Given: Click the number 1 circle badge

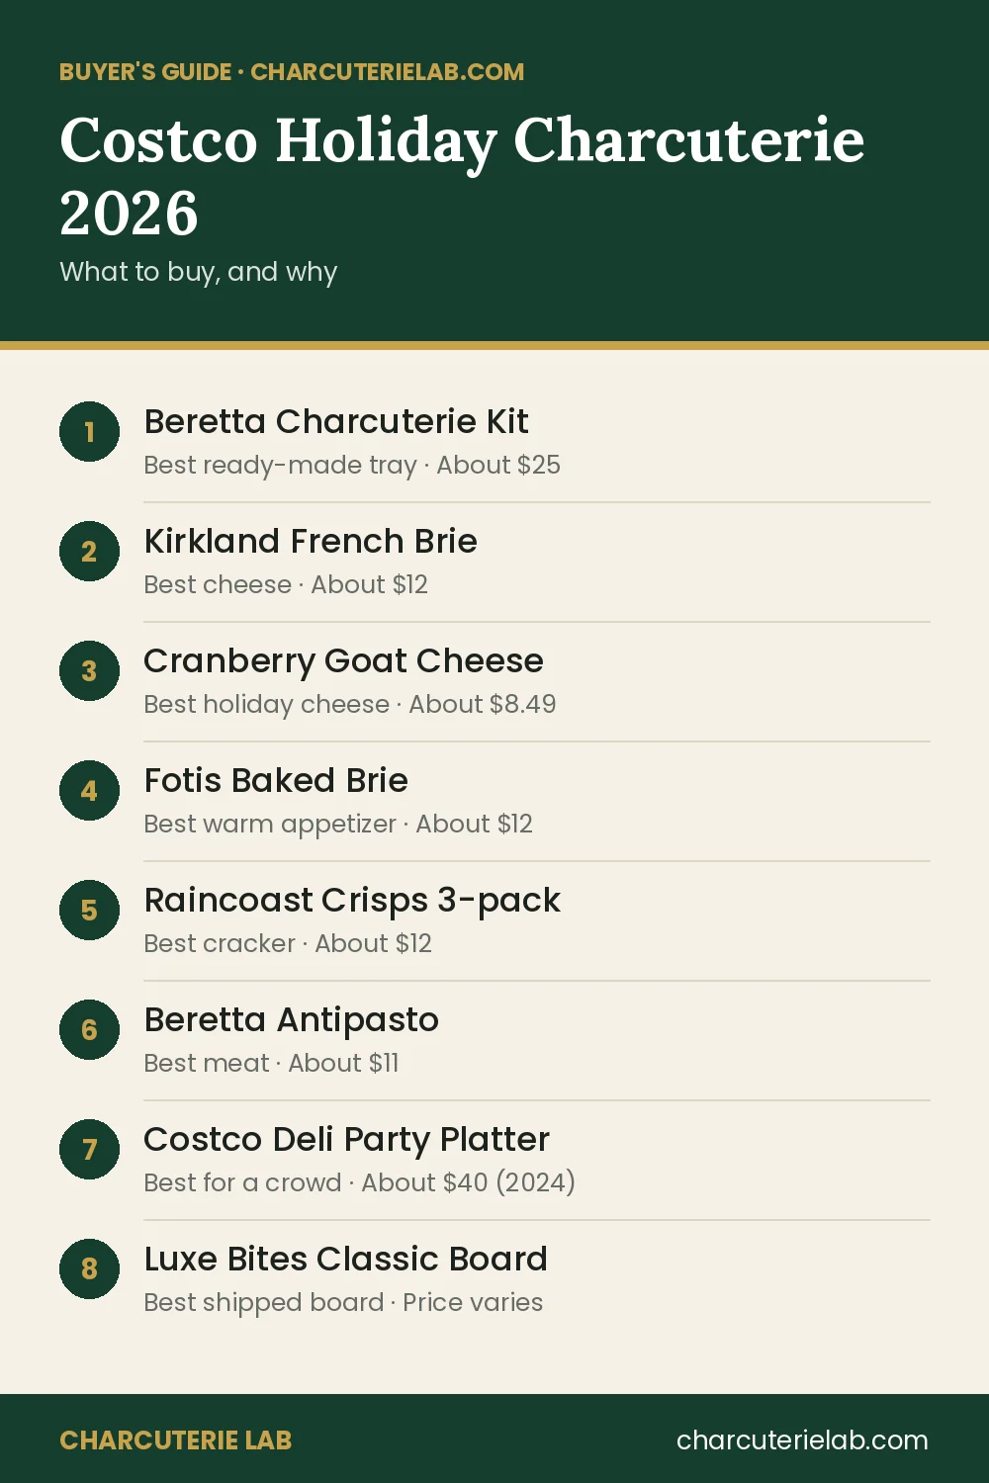Looking at the screenshot, I should point(89,432).
